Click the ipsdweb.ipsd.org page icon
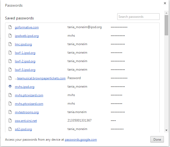Screen dimensions: 170x147 click(10, 36)
